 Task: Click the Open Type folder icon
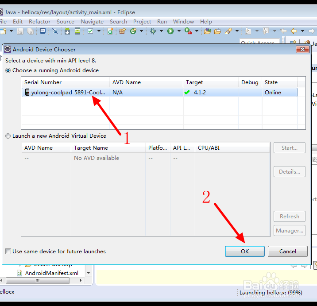(208, 31)
